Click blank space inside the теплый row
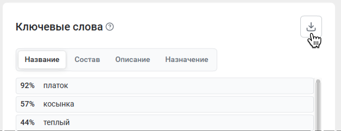The image size is (341, 131). (190, 122)
